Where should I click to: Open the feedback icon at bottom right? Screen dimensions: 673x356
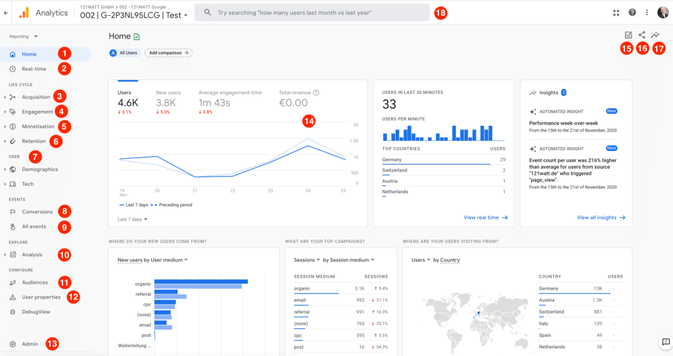[x=665, y=342]
